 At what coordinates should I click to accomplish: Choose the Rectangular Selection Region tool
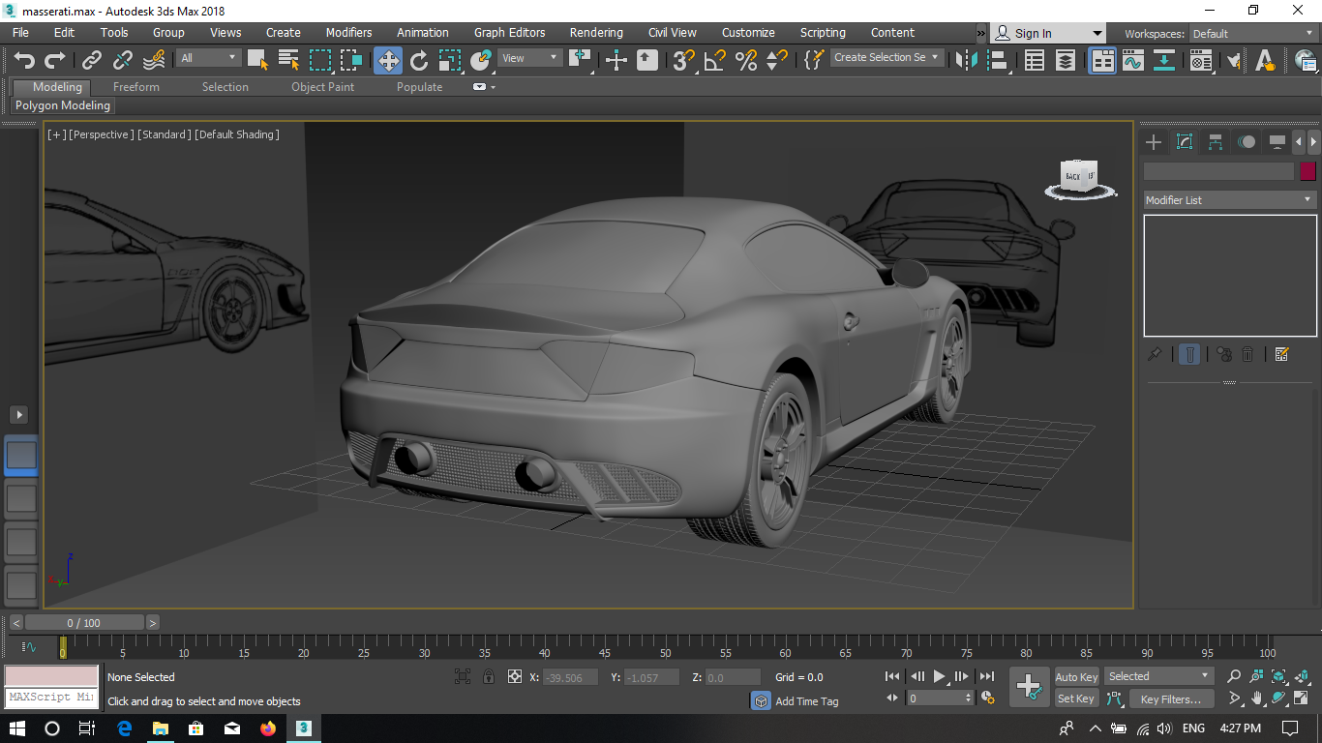tap(320, 61)
